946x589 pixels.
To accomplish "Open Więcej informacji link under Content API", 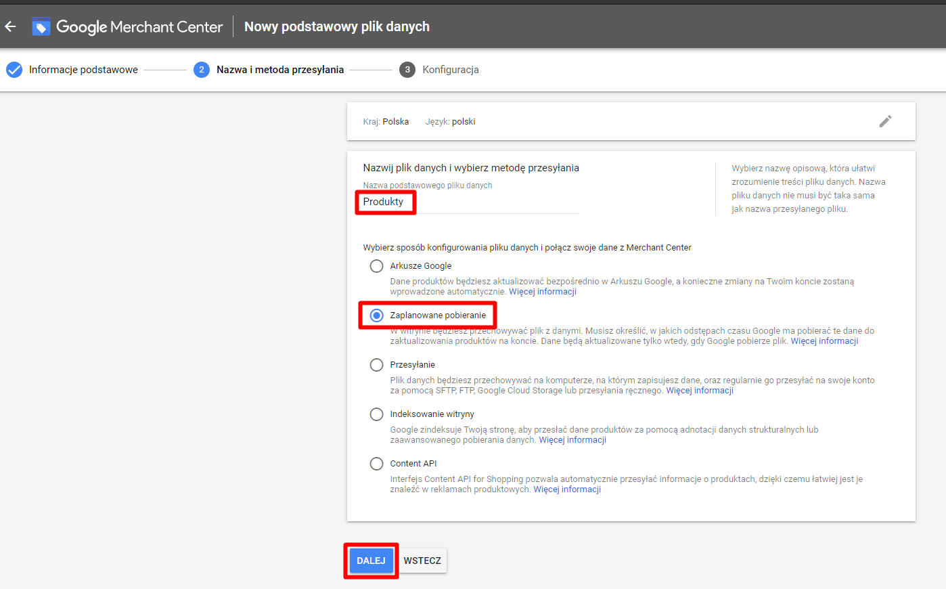I will coord(567,489).
